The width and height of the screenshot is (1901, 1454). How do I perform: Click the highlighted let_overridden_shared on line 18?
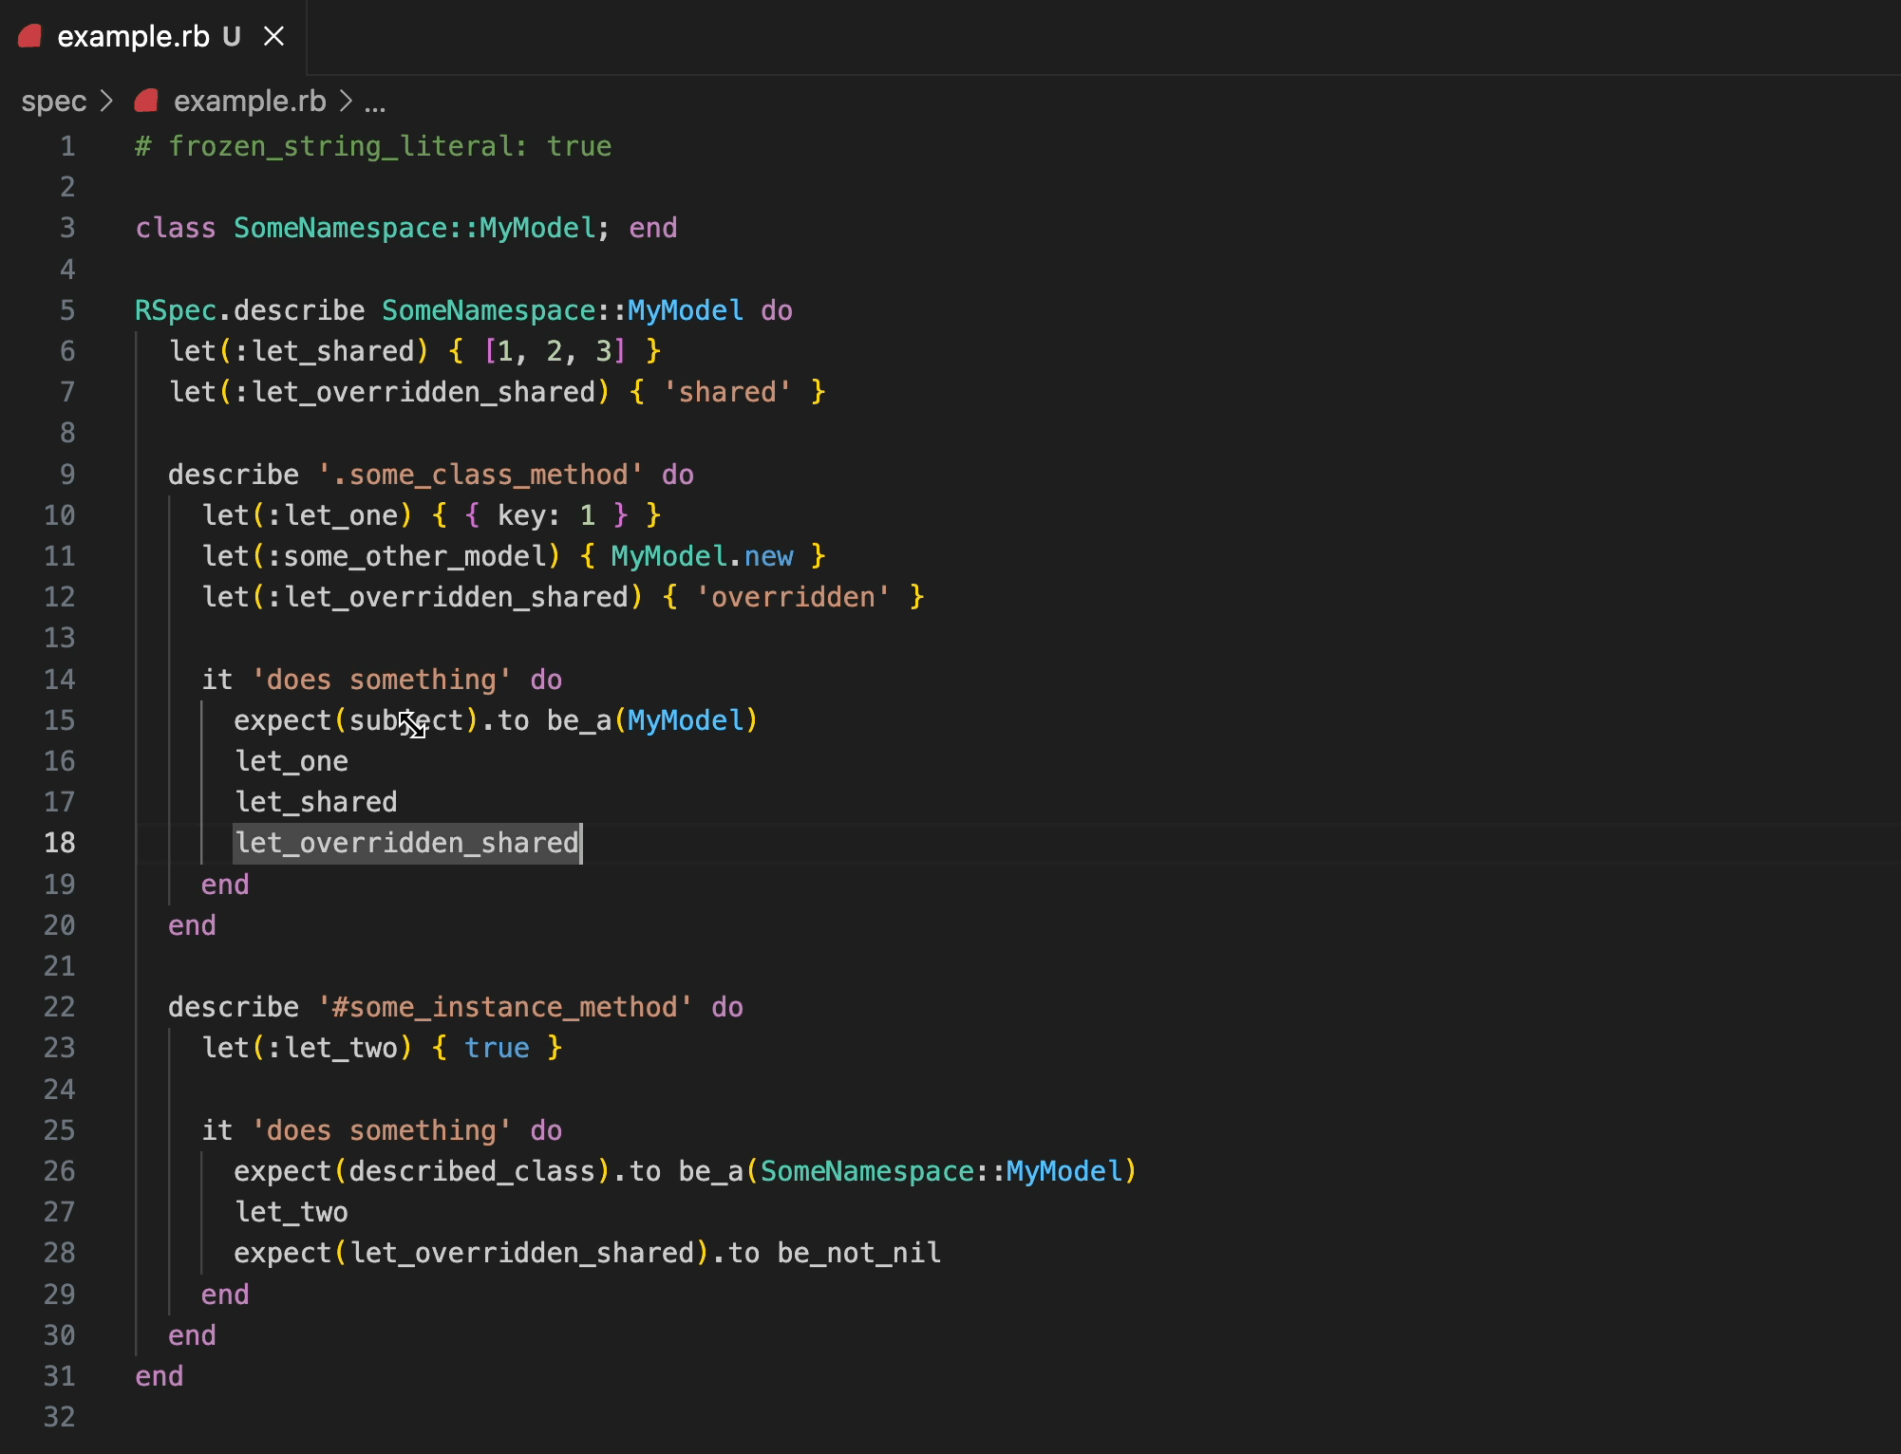click(406, 843)
